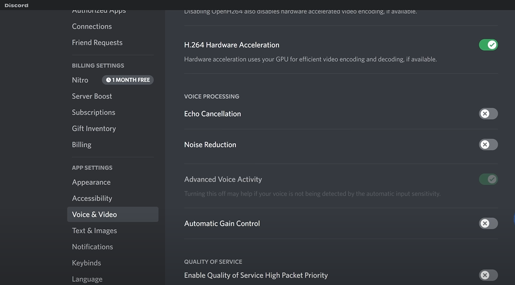Click the 1 Month Free Nitro badge

(x=128, y=80)
